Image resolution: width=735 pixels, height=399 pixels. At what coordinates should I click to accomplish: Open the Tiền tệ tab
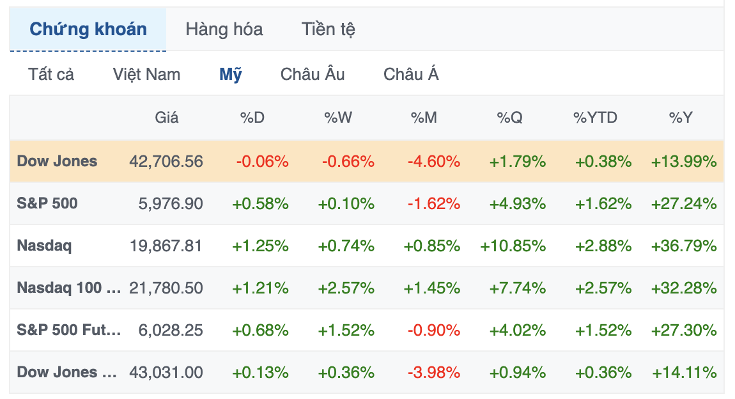(328, 29)
